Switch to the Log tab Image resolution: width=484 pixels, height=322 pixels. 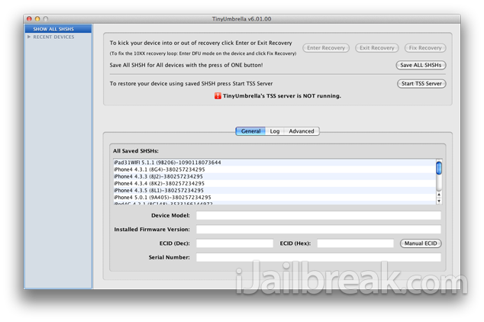click(x=274, y=131)
